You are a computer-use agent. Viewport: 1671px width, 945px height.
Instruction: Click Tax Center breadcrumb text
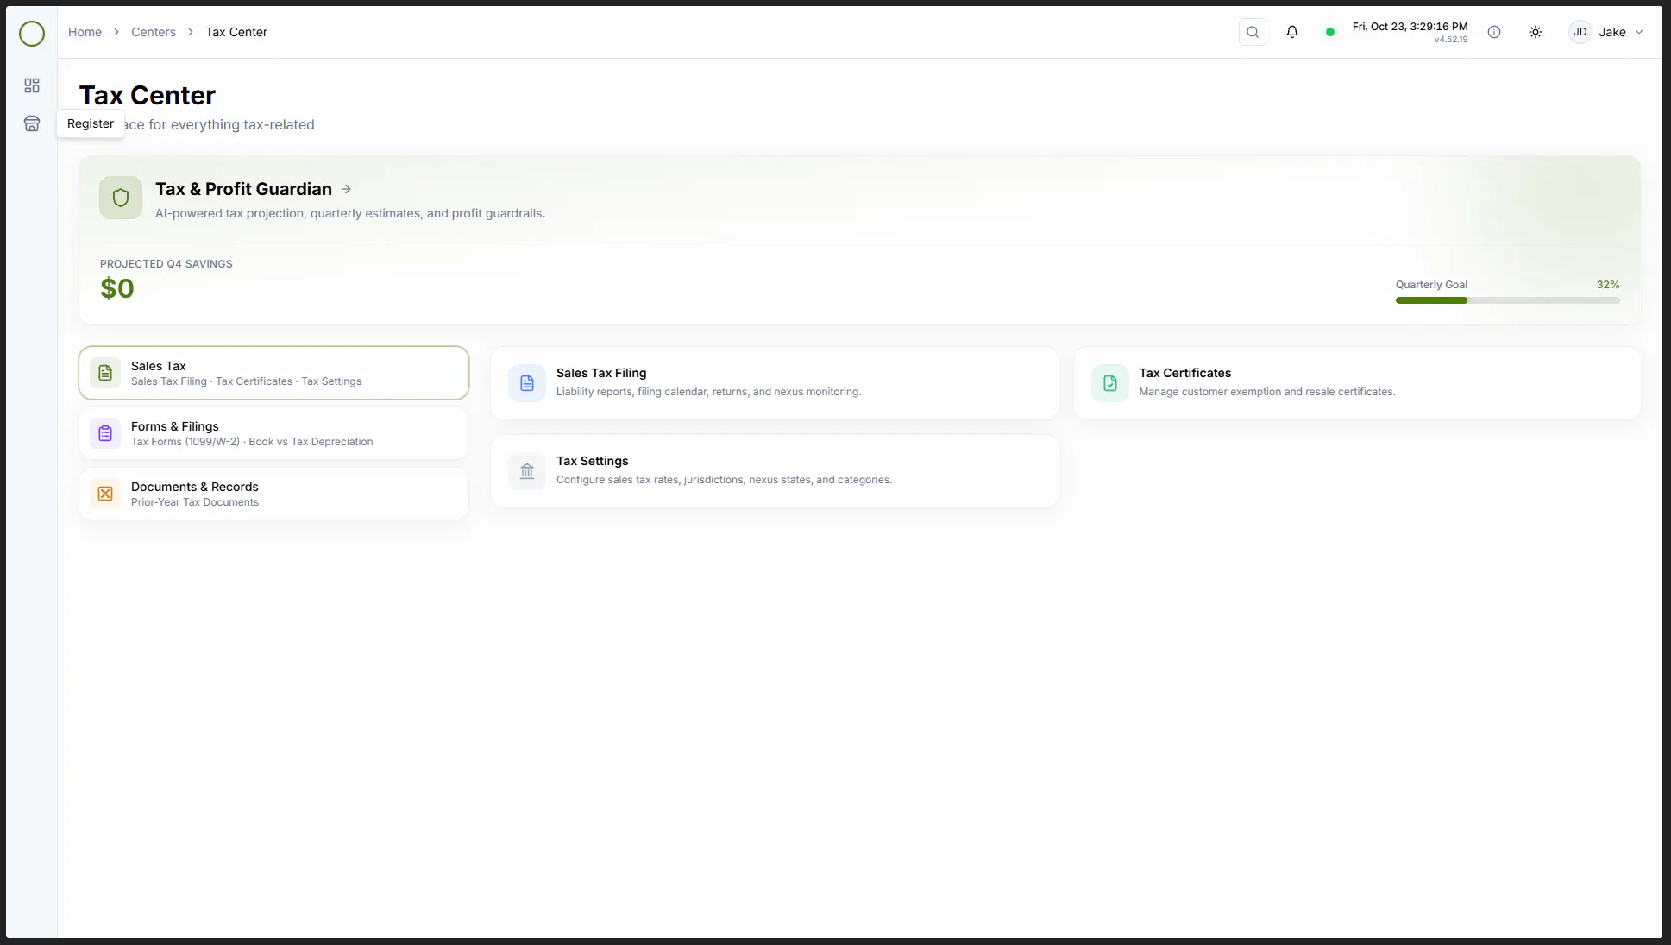(x=236, y=32)
